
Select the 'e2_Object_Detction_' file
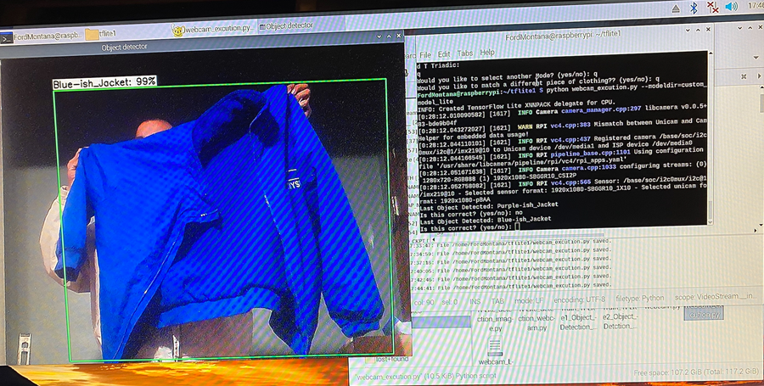[x=621, y=318]
